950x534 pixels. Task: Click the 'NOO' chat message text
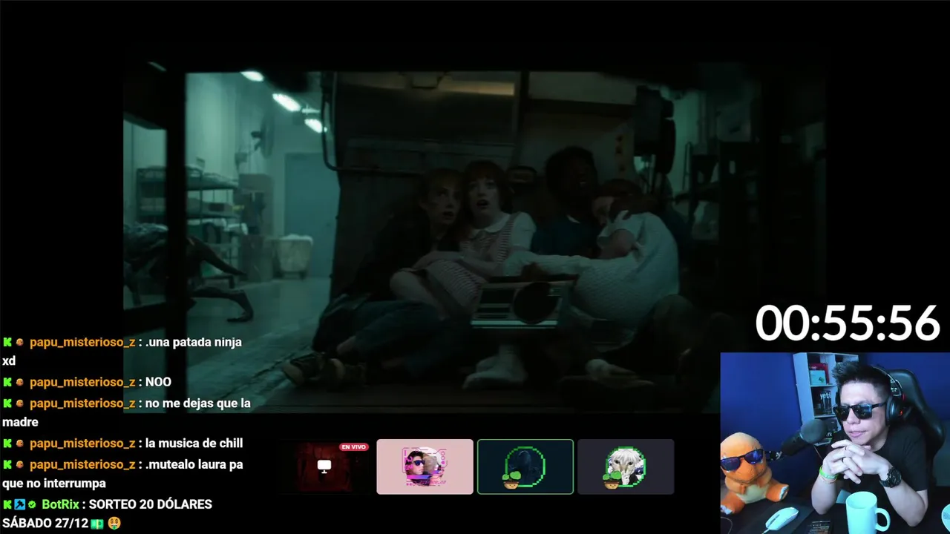158,383
